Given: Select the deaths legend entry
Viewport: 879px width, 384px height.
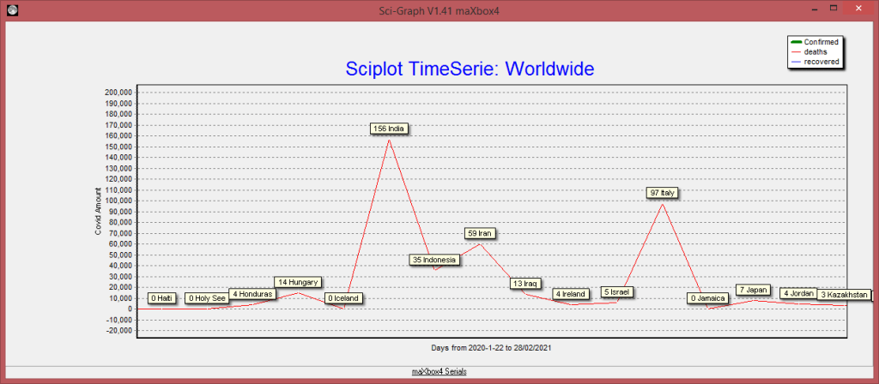Looking at the screenshot, I should tap(815, 51).
